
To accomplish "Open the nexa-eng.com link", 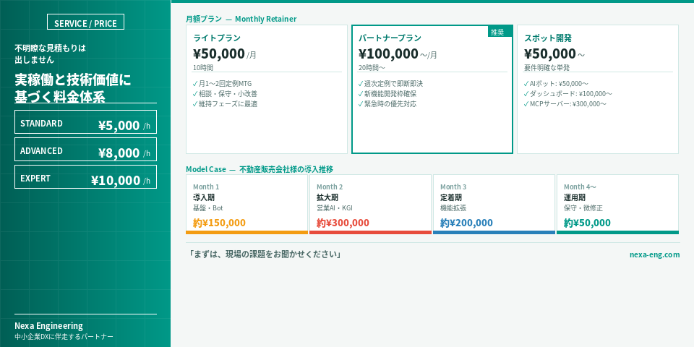I will [x=654, y=254].
